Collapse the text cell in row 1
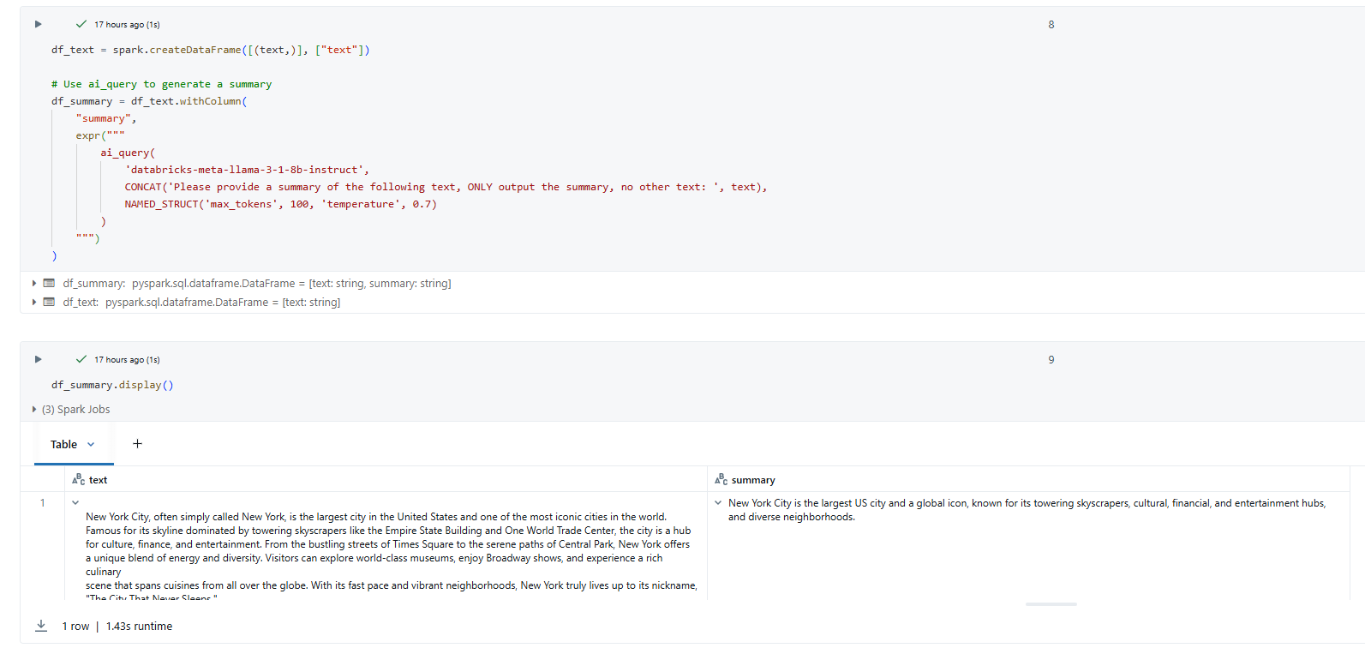Viewport: 1365px width, 654px height. click(75, 503)
